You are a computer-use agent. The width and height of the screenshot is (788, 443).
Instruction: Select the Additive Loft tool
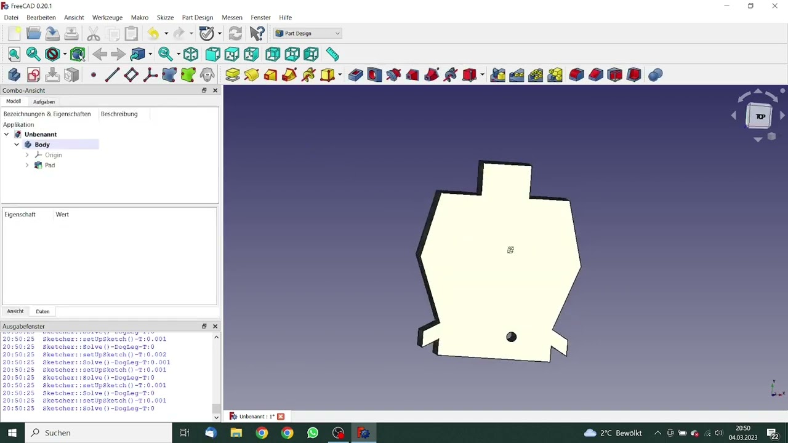click(270, 75)
